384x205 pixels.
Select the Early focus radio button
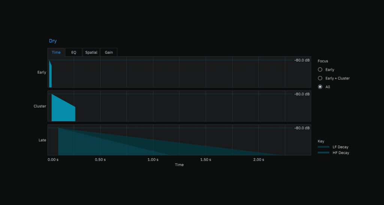click(x=320, y=70)
